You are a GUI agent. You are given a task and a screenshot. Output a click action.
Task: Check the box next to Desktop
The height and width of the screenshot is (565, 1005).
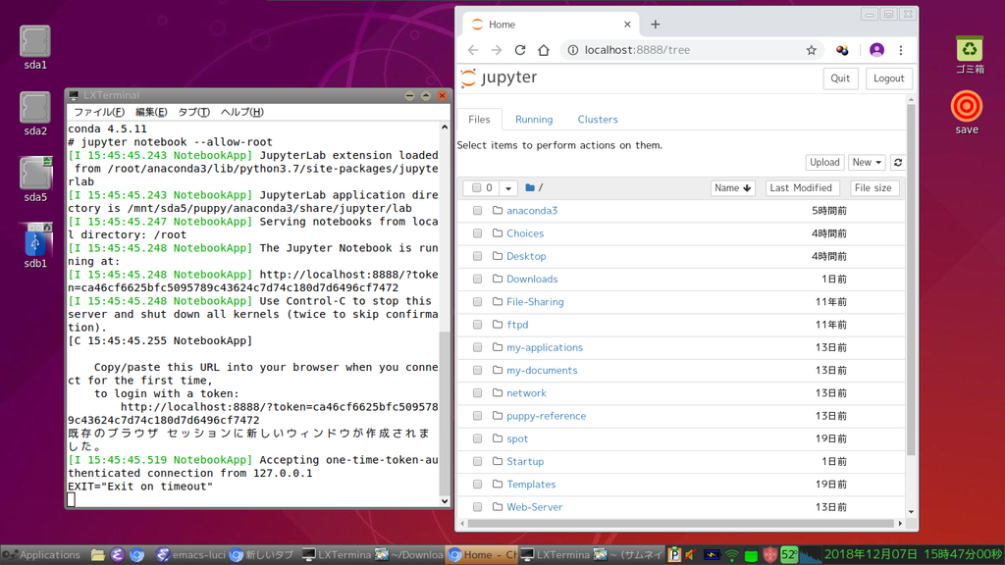(478, 256)
